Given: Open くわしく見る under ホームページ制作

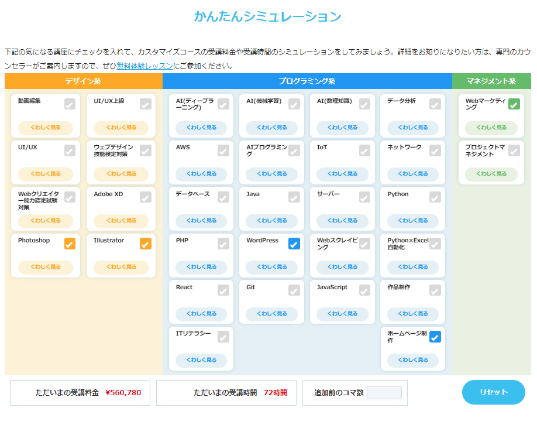Looking at the screenshot, I should coord(413,360).
